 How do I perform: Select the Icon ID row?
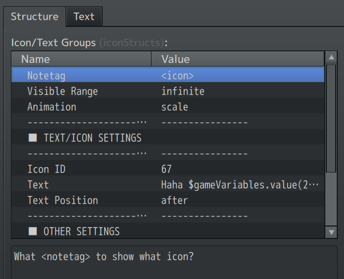tap(46, 169)
